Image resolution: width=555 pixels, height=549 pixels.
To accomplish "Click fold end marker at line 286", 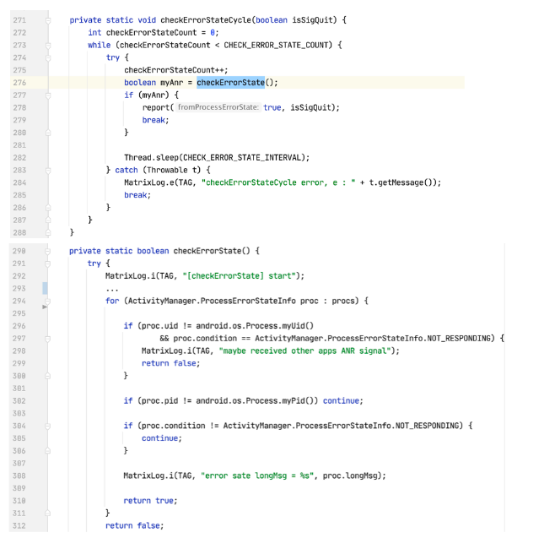I will 48,208.
